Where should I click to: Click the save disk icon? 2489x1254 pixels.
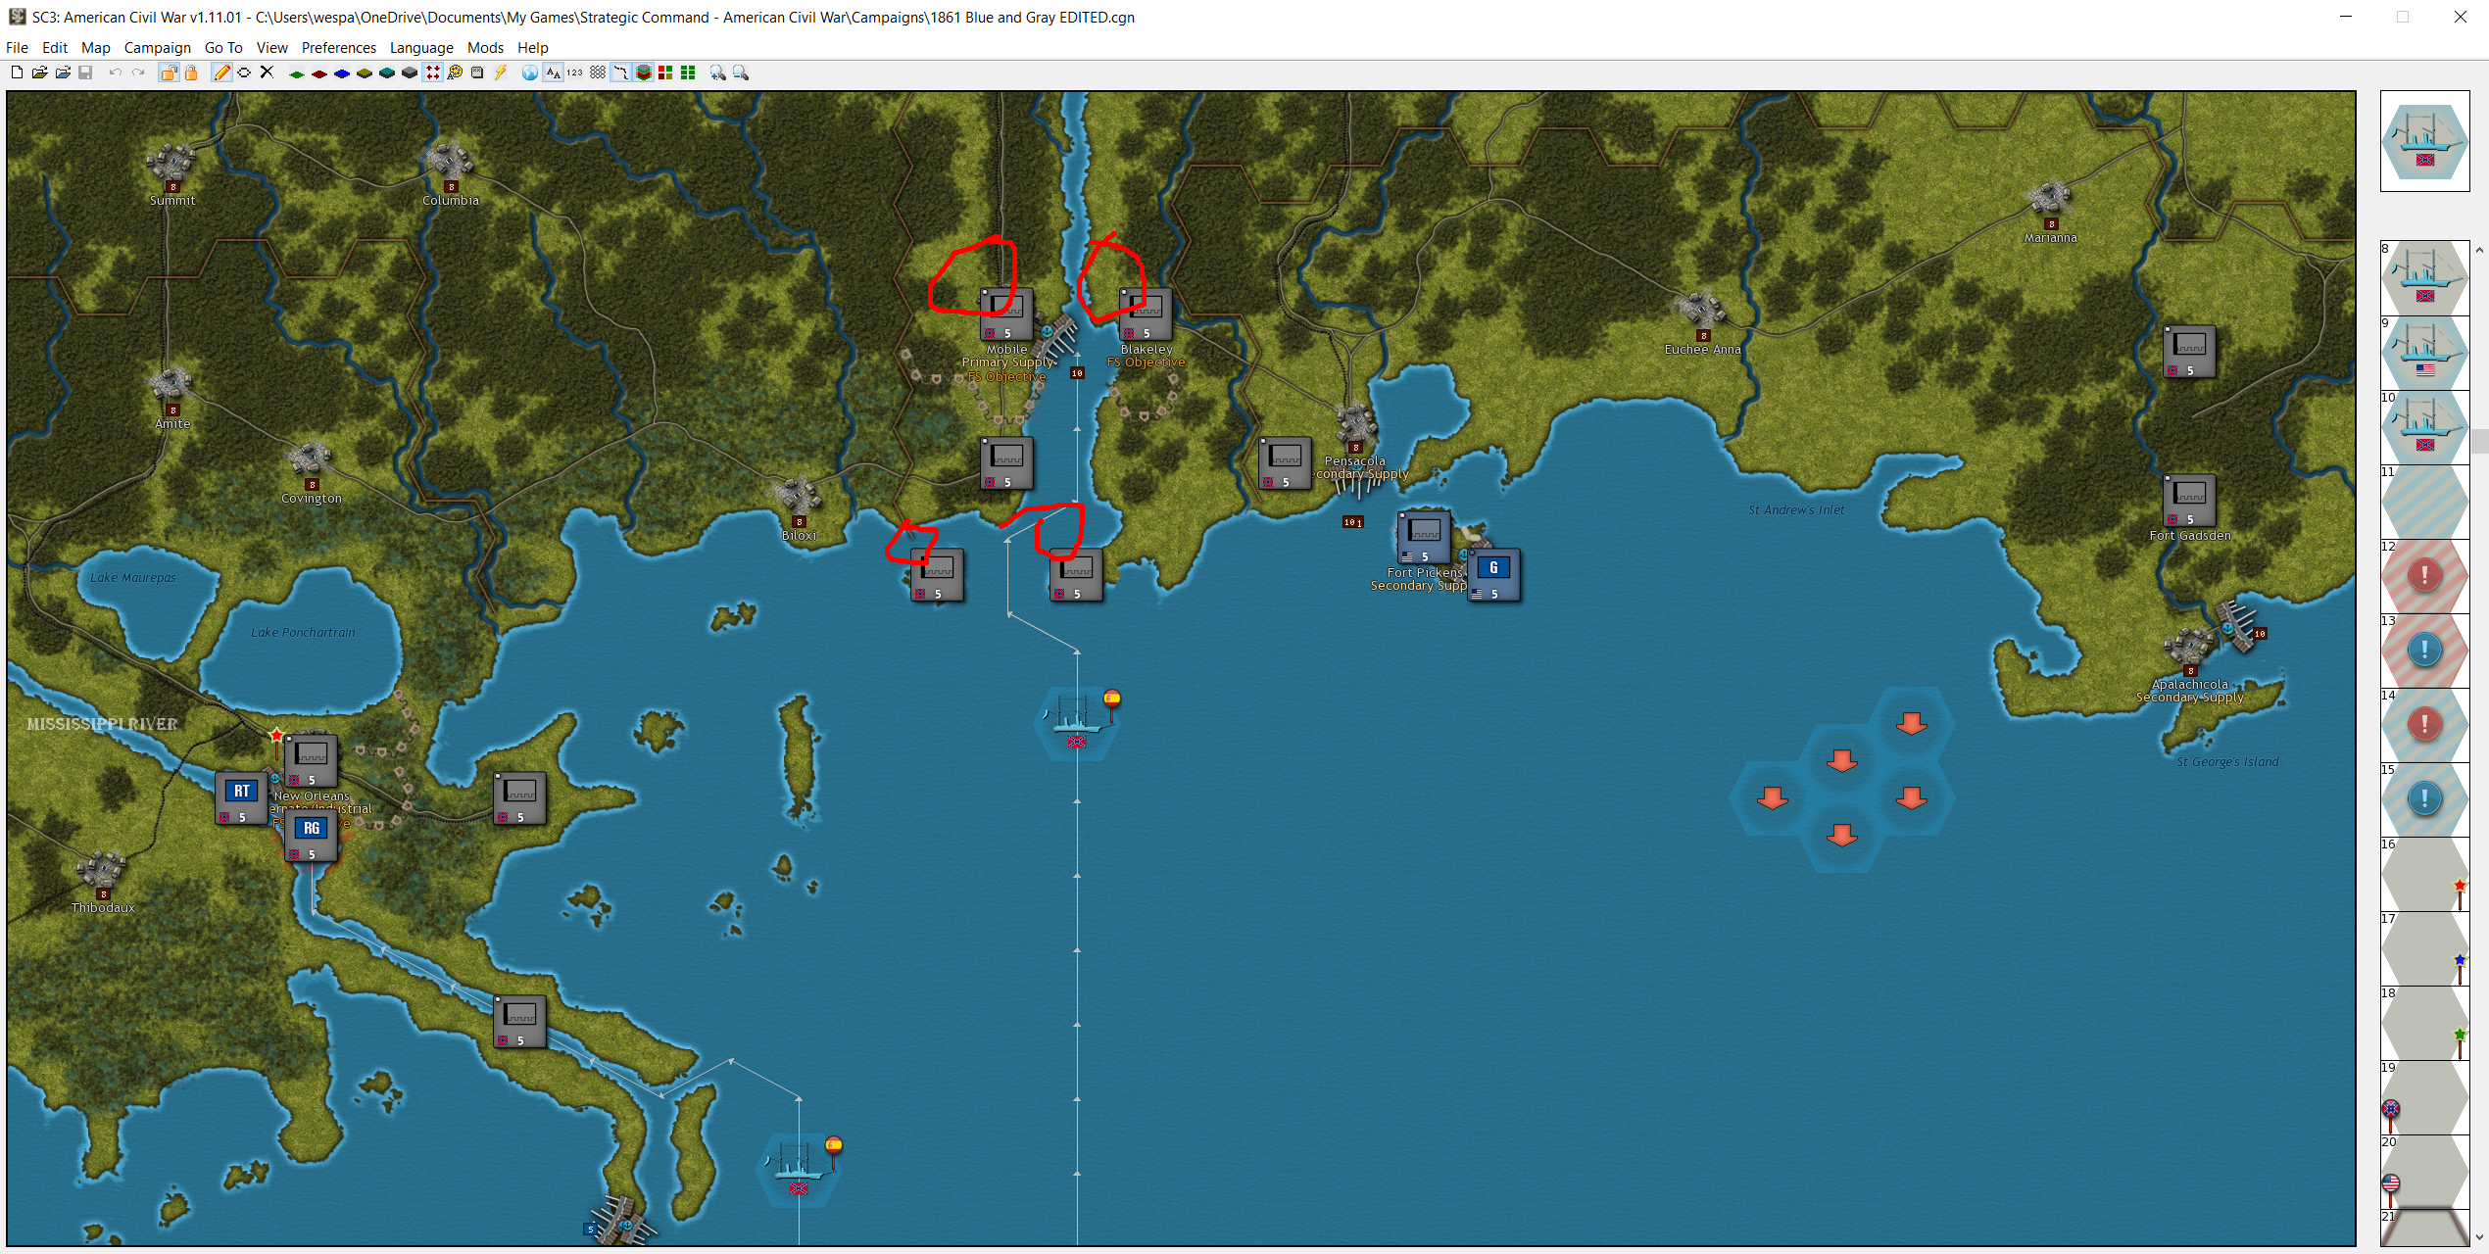85,72
